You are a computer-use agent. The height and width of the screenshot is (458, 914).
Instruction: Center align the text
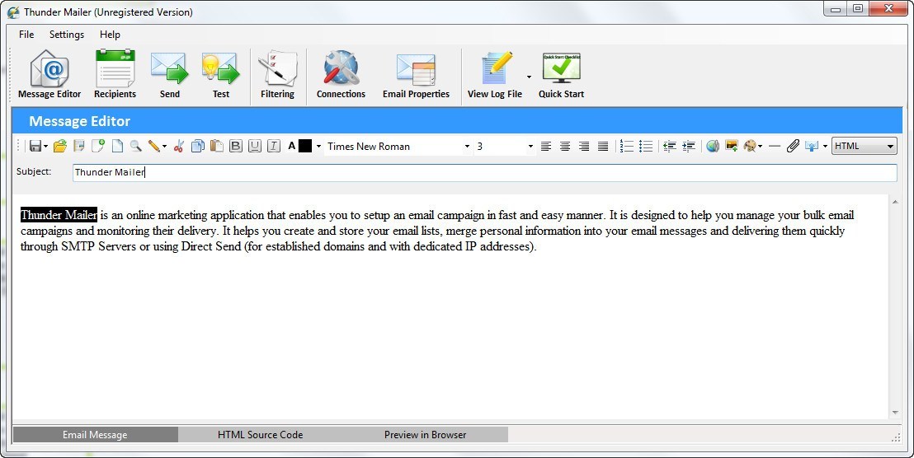(565, 146)
